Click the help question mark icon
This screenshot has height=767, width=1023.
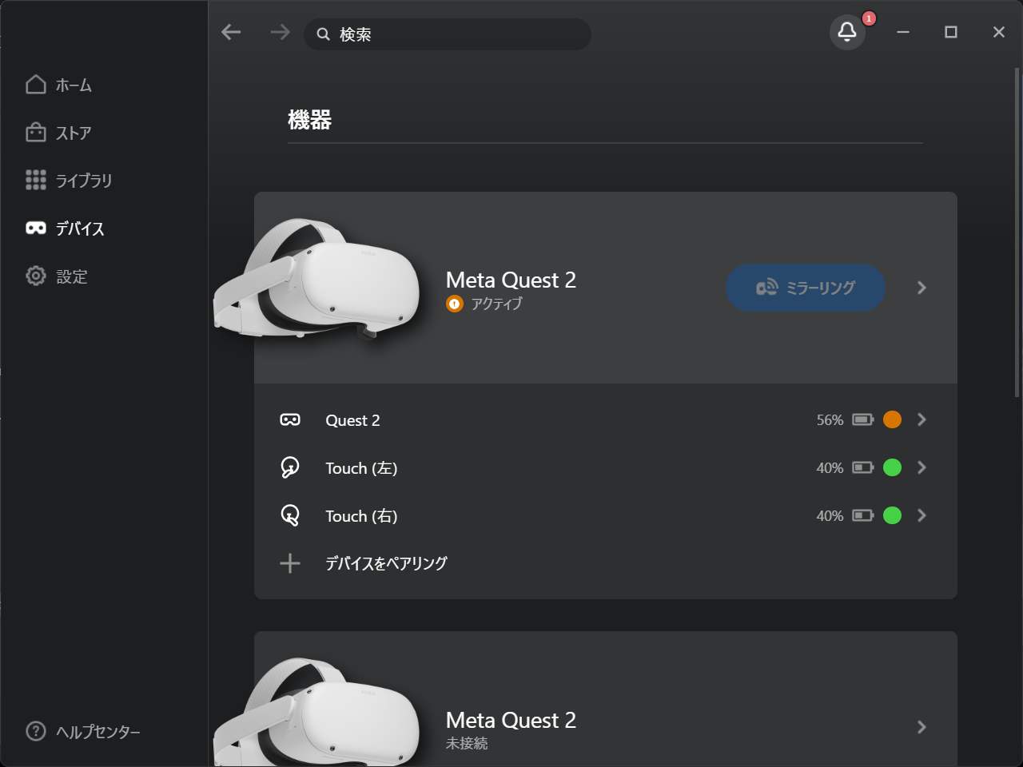pyautogui.click(x=36, y=731)
